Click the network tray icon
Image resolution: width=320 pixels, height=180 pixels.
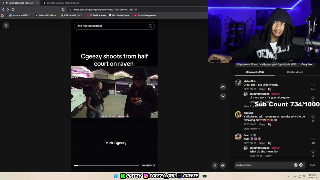click(x=299, y=176)
